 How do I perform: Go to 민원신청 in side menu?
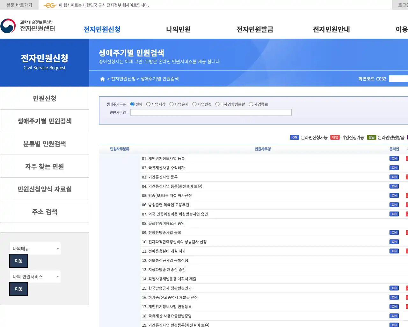pos(45,98)
